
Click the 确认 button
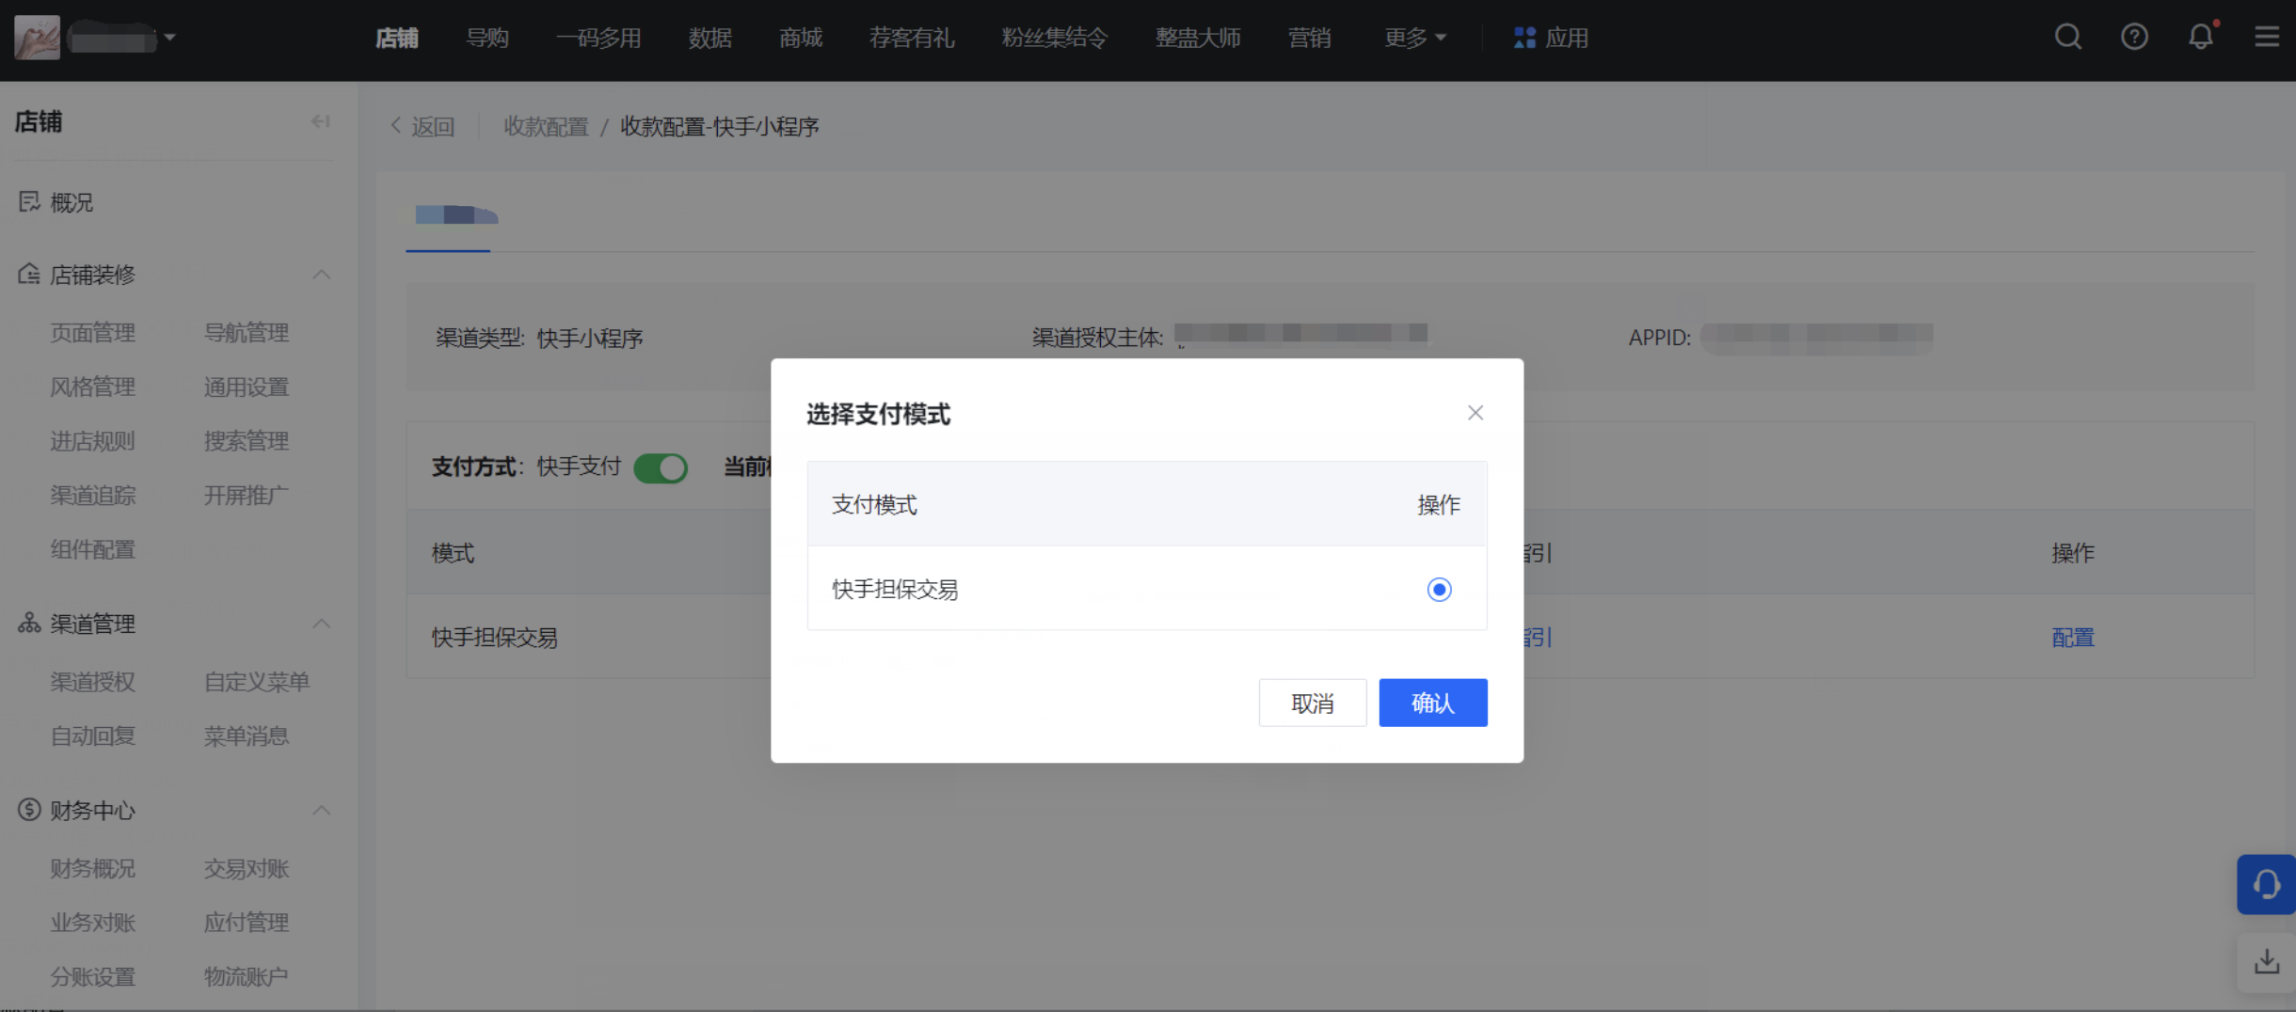click(x=1433, y=703)
